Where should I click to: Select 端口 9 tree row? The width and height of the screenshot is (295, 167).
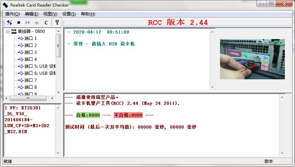pyautogui.click(x=31, y=94)
